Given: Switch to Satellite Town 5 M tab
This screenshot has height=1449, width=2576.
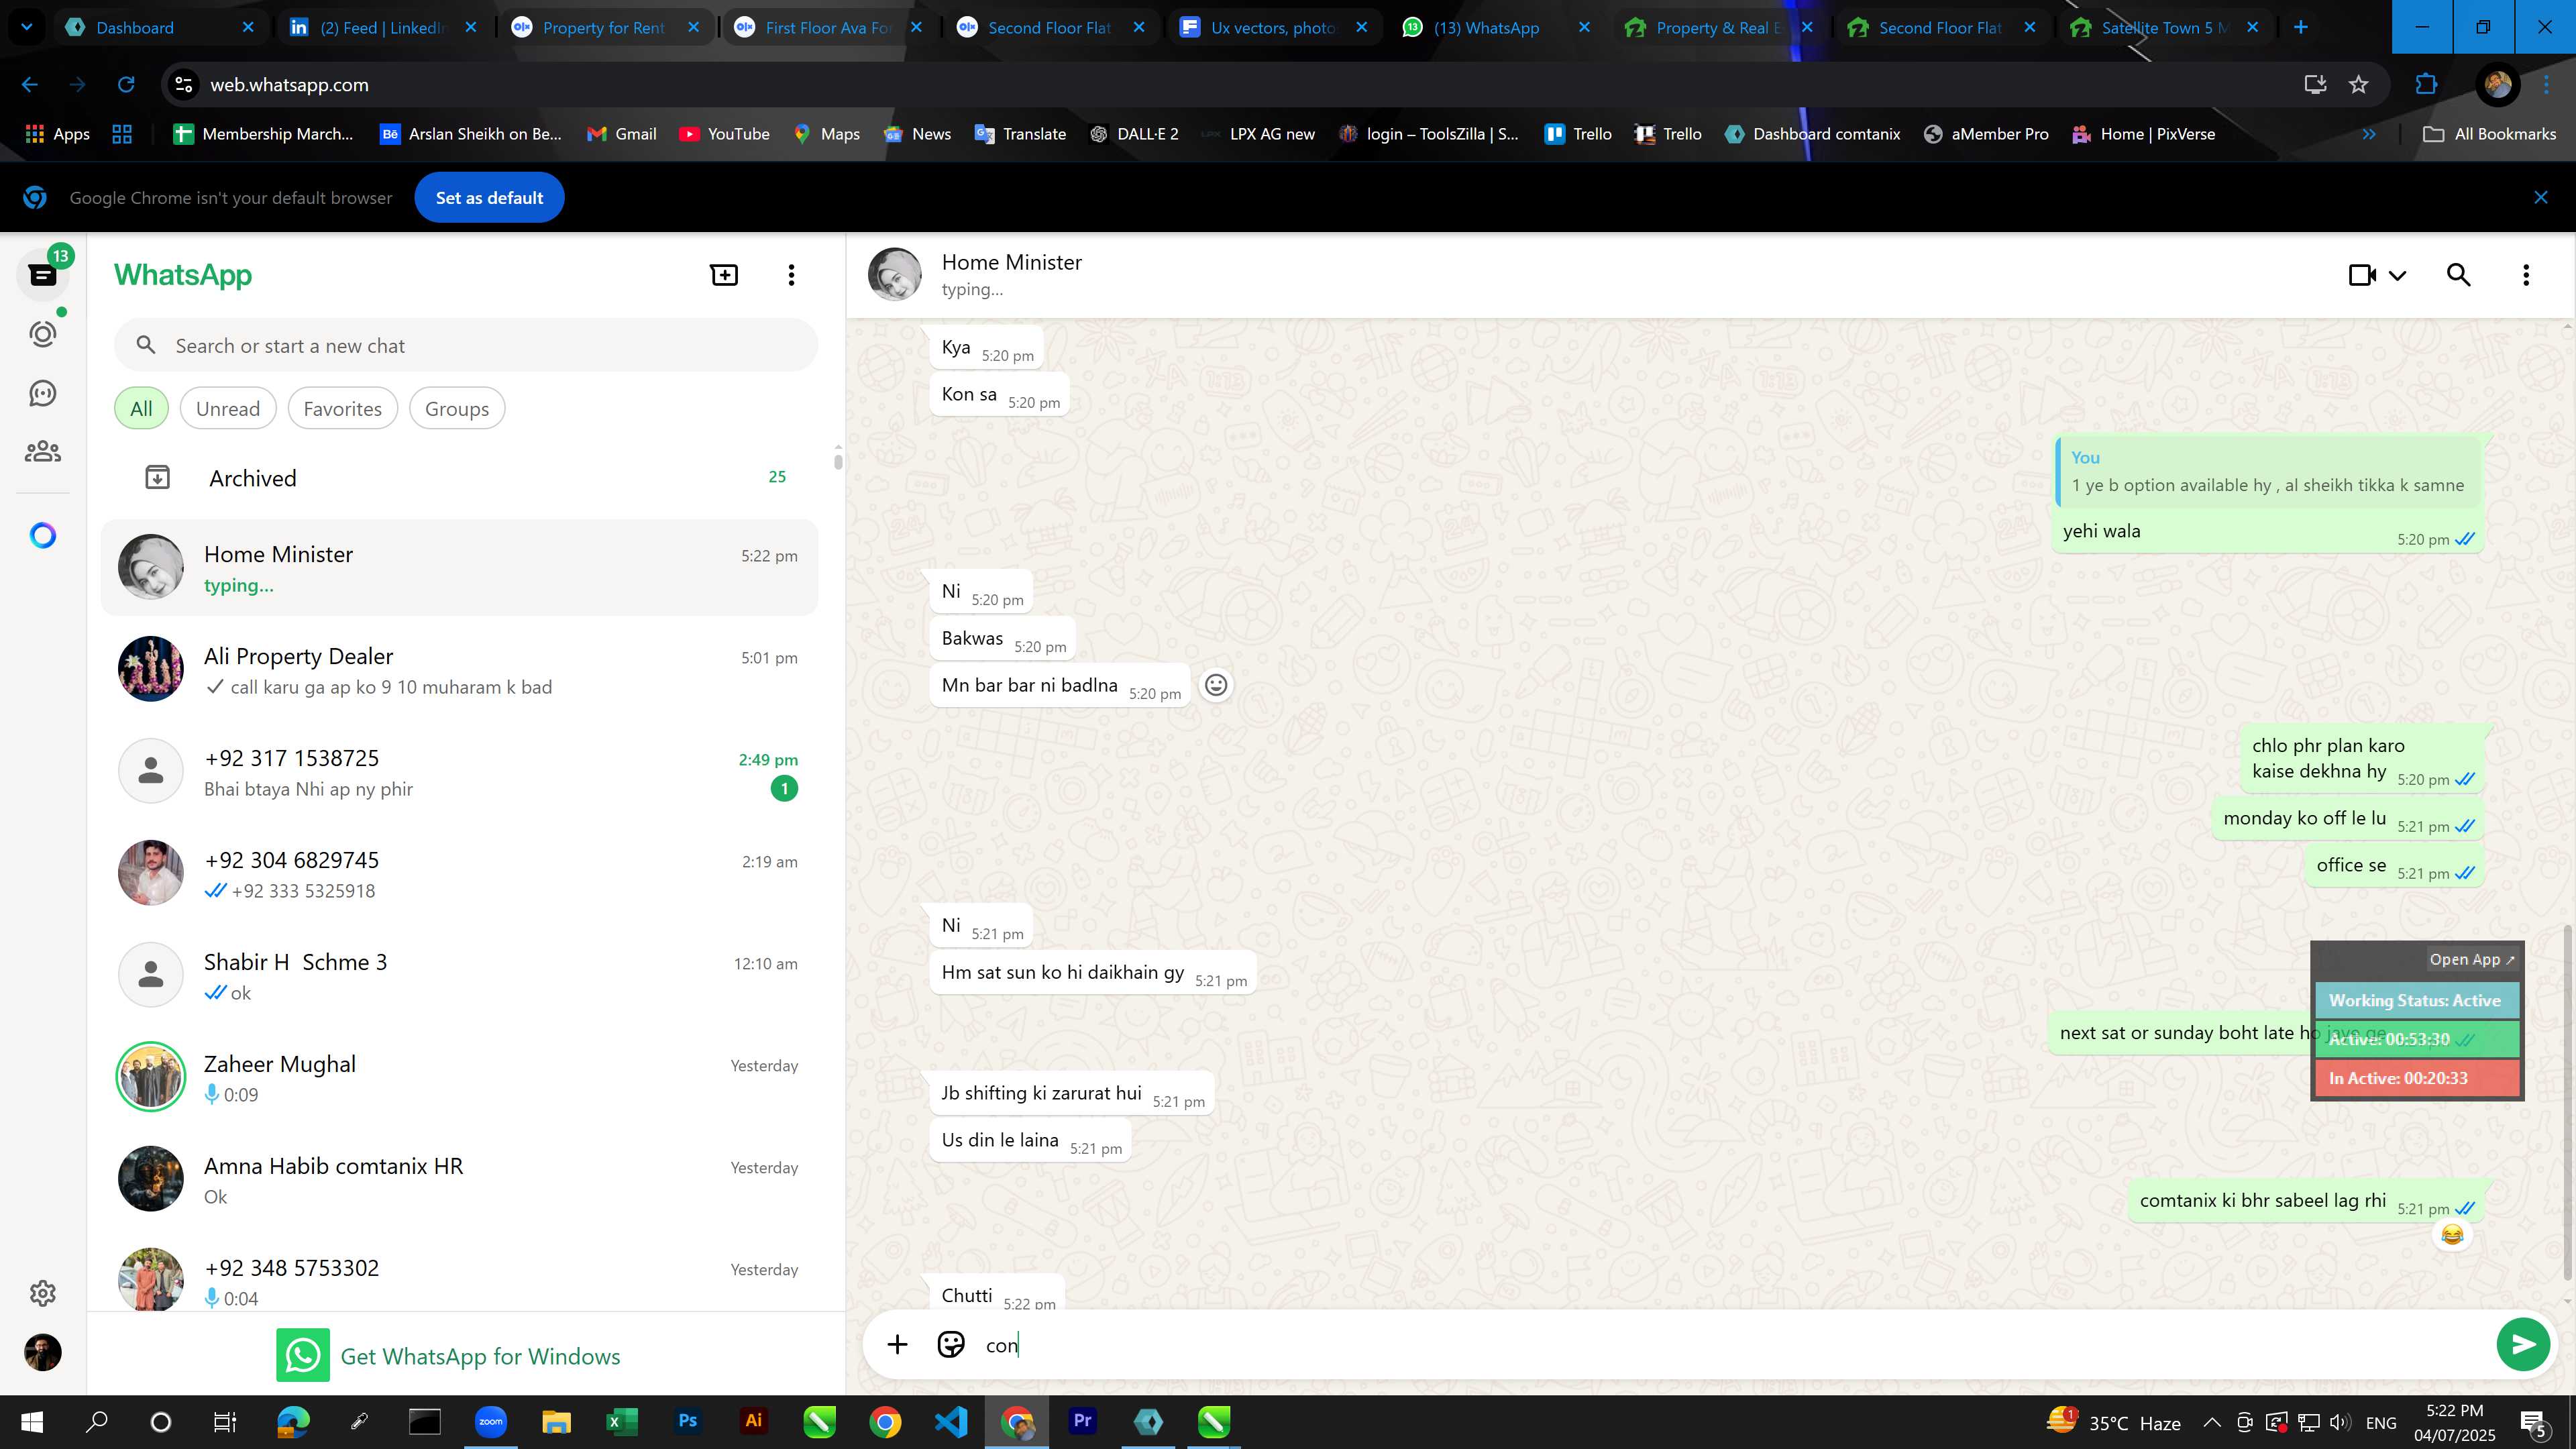Looking at the screenshot, I should click(2164, 28).
